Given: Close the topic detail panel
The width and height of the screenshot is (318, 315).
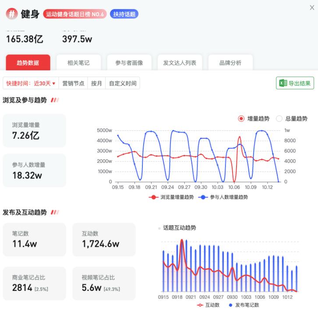Looking at the screenshot, I should (x=312, y=8).
